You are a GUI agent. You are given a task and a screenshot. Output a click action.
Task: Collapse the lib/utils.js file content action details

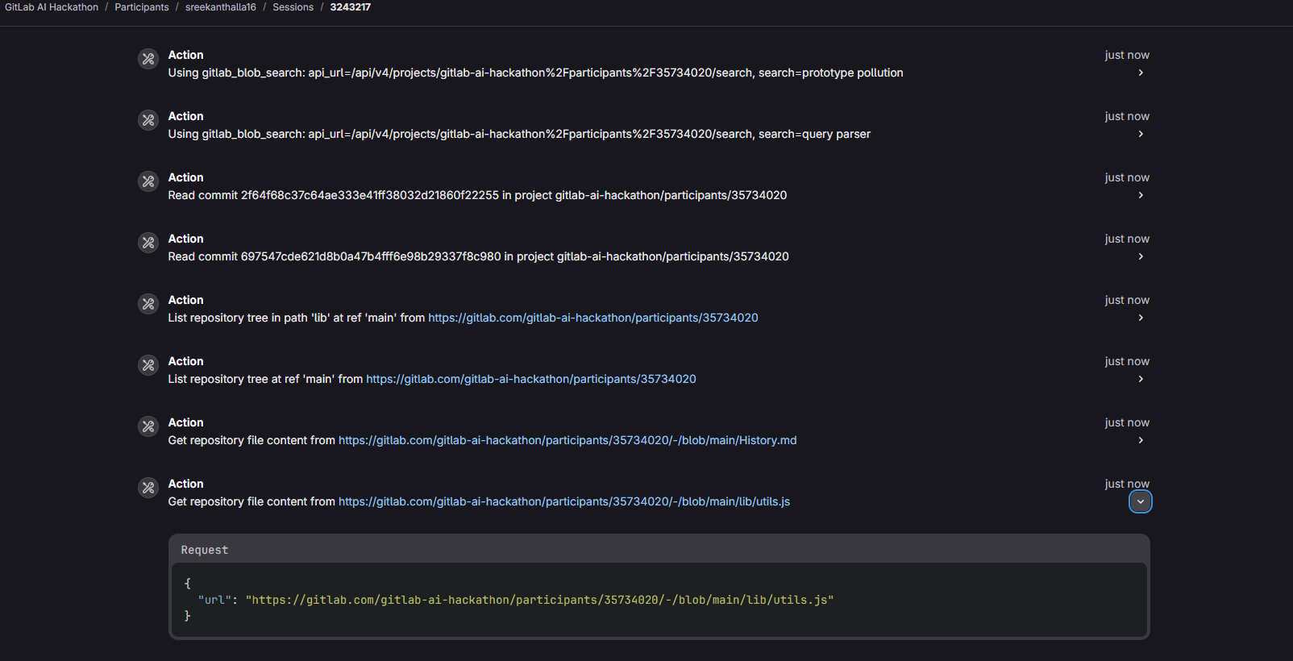pos(1141,501)
